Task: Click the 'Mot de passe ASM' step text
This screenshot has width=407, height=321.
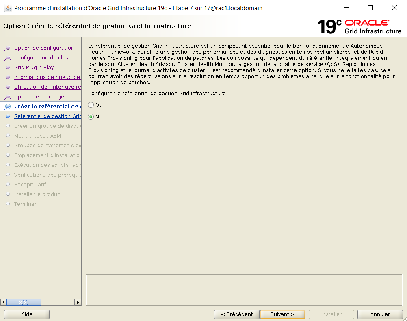Action: click(x=38, y=135)
